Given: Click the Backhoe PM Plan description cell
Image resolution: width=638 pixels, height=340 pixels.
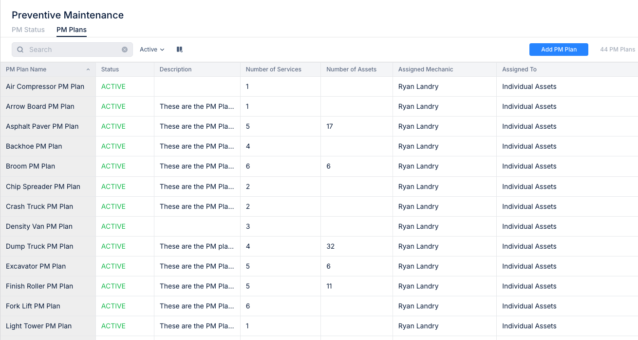Looking at the screenshot, I should tap(197, 146).
